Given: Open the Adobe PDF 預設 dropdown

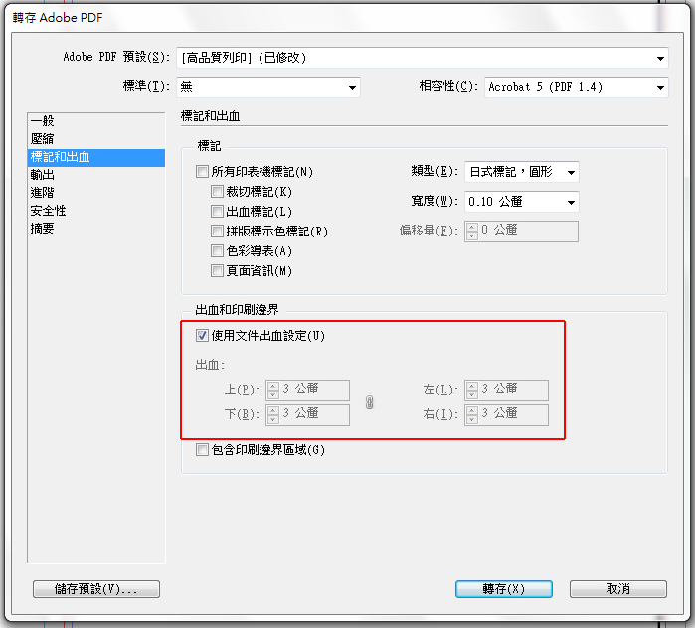Looking at the screenshot, I should coord(422,58).
